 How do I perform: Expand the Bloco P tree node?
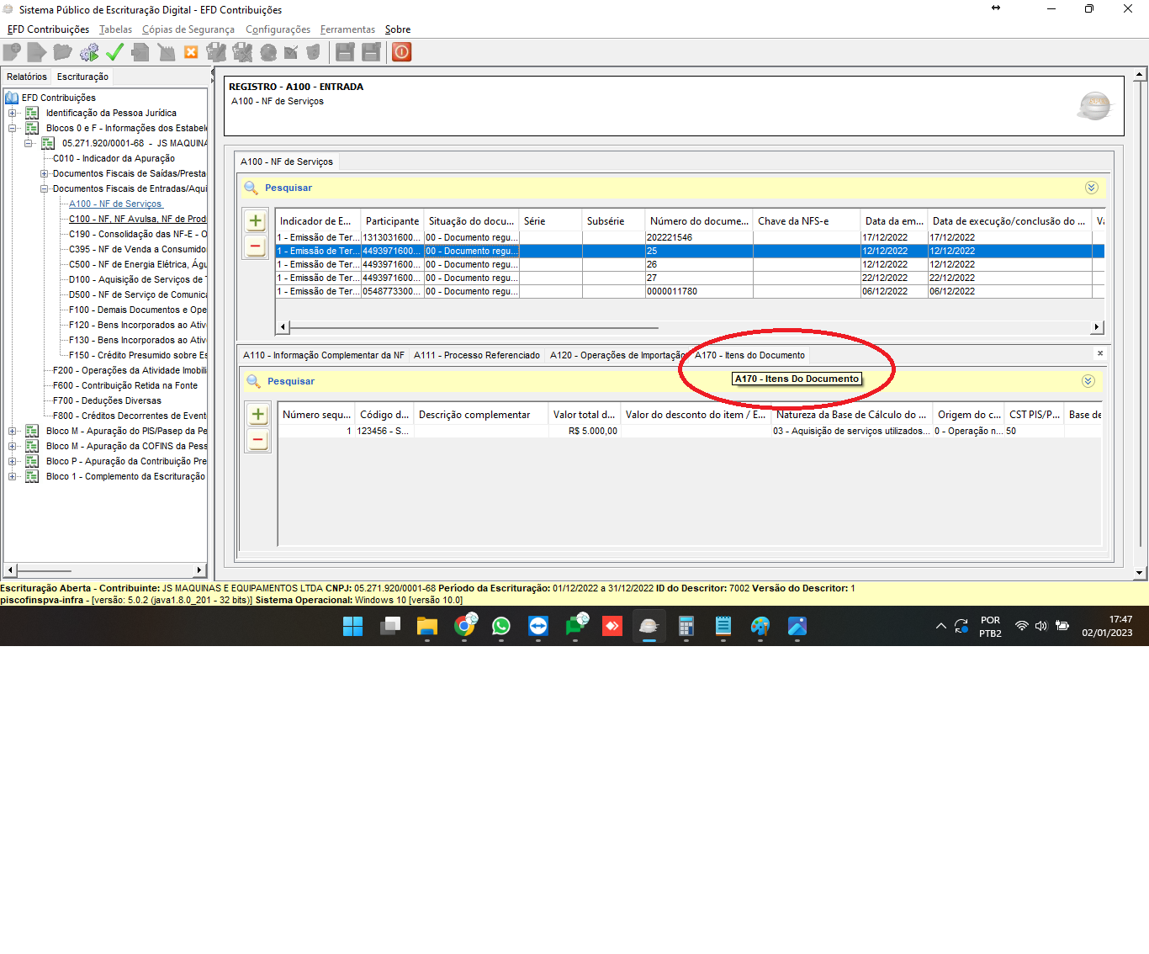[13, 461]
